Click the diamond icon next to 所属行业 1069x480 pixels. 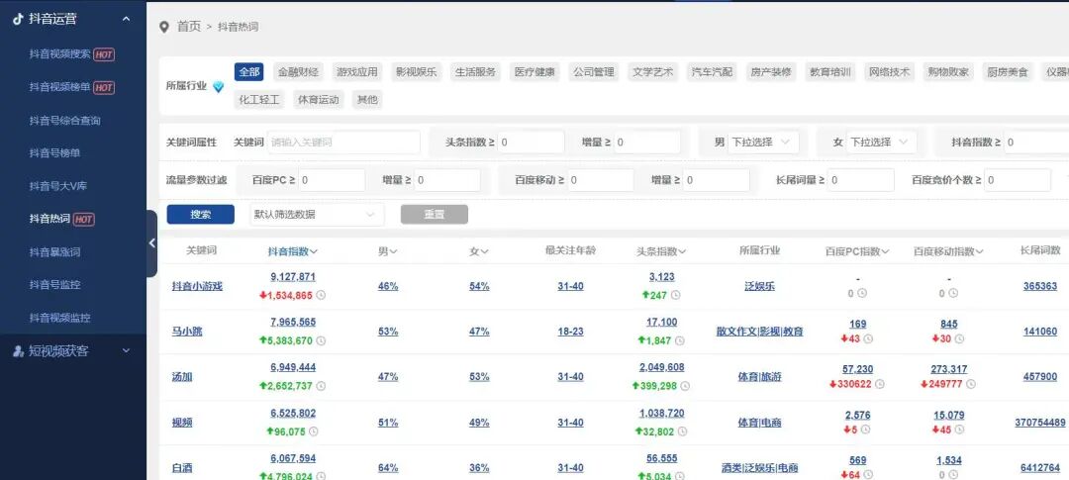click(x=218, y=86)
